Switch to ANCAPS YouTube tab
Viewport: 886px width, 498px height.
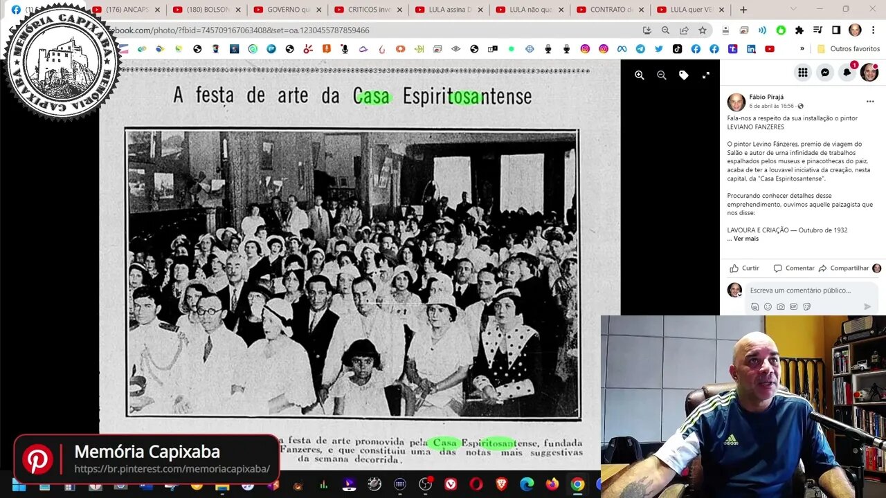[x=127, y=10]
